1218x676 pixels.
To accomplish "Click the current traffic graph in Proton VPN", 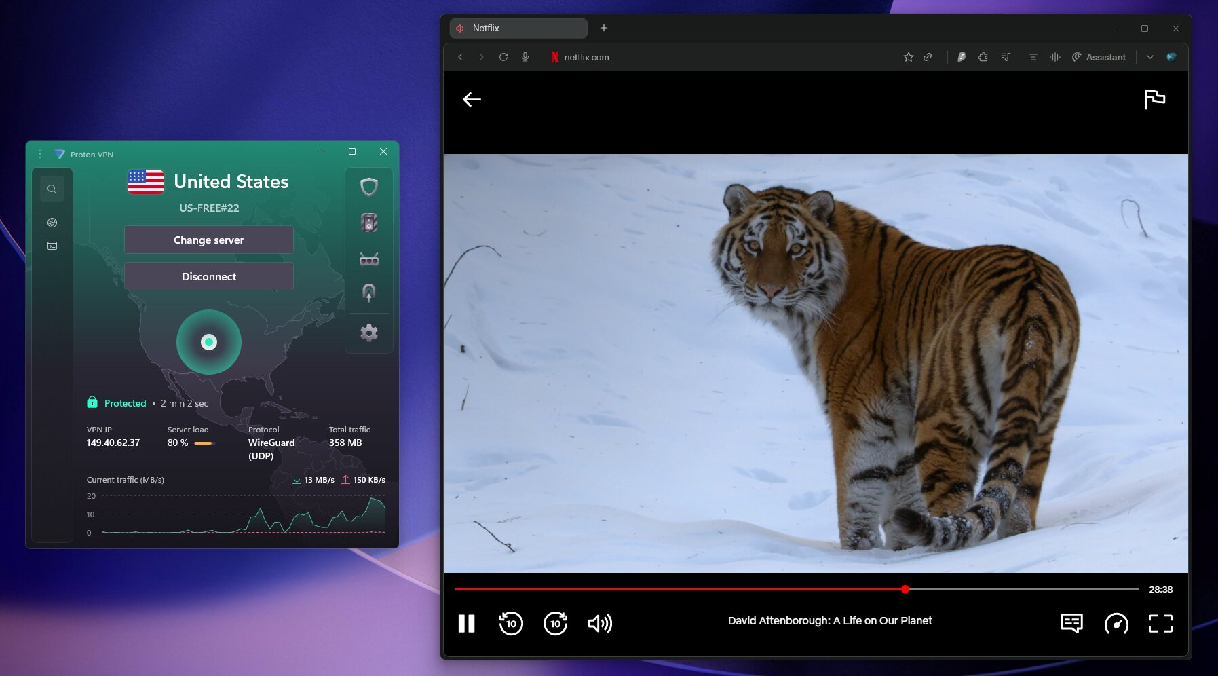I will tap(243, 514).
